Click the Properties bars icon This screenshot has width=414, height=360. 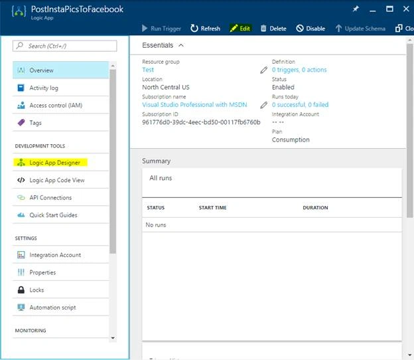pyautogui.click(x=21, y=272)
